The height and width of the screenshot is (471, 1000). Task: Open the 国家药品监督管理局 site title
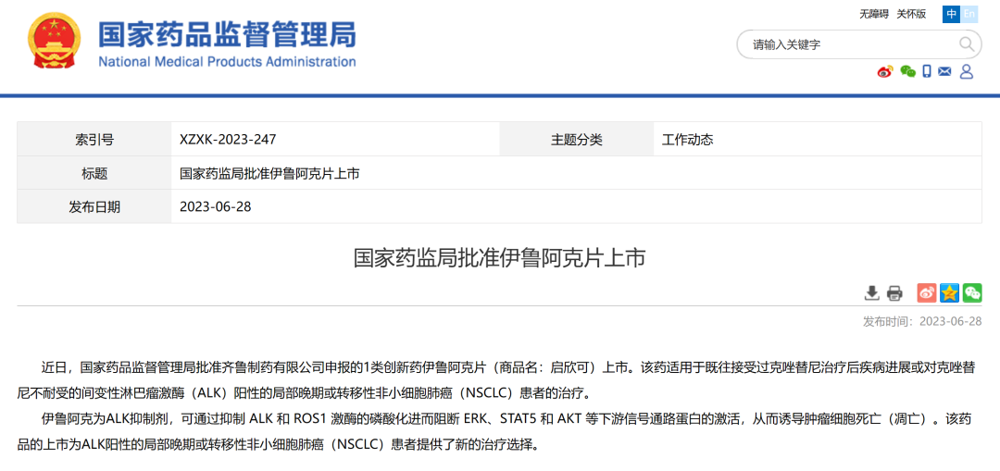click(x=227, y=34)
